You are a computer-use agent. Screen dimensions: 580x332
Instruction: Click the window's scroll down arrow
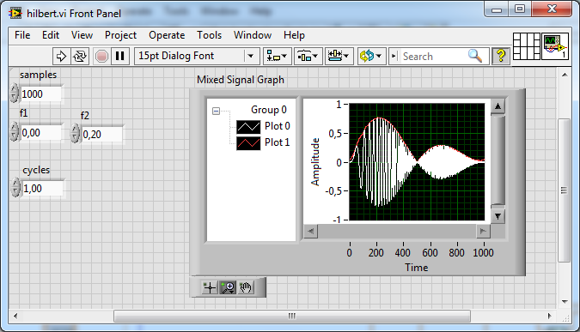565,302
